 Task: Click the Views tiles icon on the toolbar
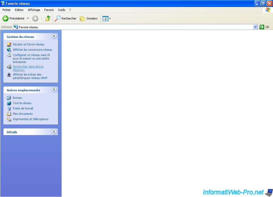105,18
